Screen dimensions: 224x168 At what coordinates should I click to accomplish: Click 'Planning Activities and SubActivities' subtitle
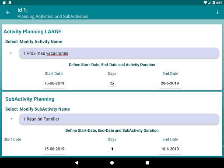(53, 17)
